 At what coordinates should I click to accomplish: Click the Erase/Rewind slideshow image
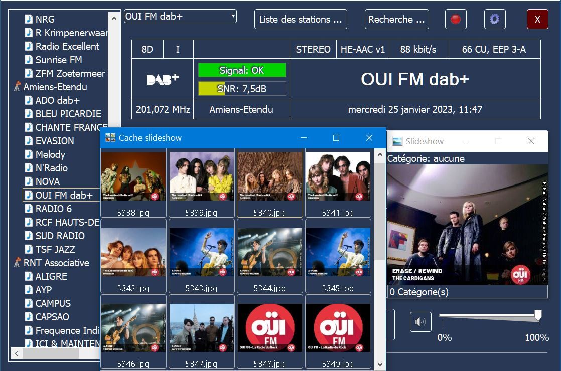pyautogui.click(x=468, y=225)
